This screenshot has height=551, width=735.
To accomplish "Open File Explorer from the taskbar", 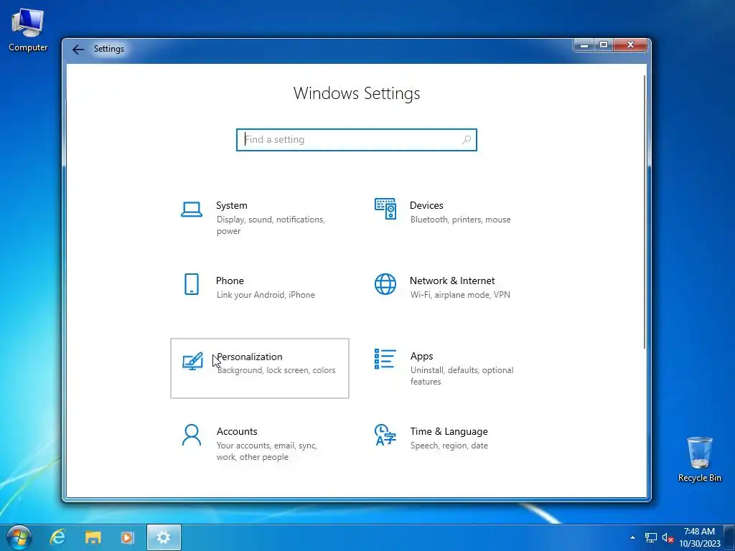I will [93, 537].
